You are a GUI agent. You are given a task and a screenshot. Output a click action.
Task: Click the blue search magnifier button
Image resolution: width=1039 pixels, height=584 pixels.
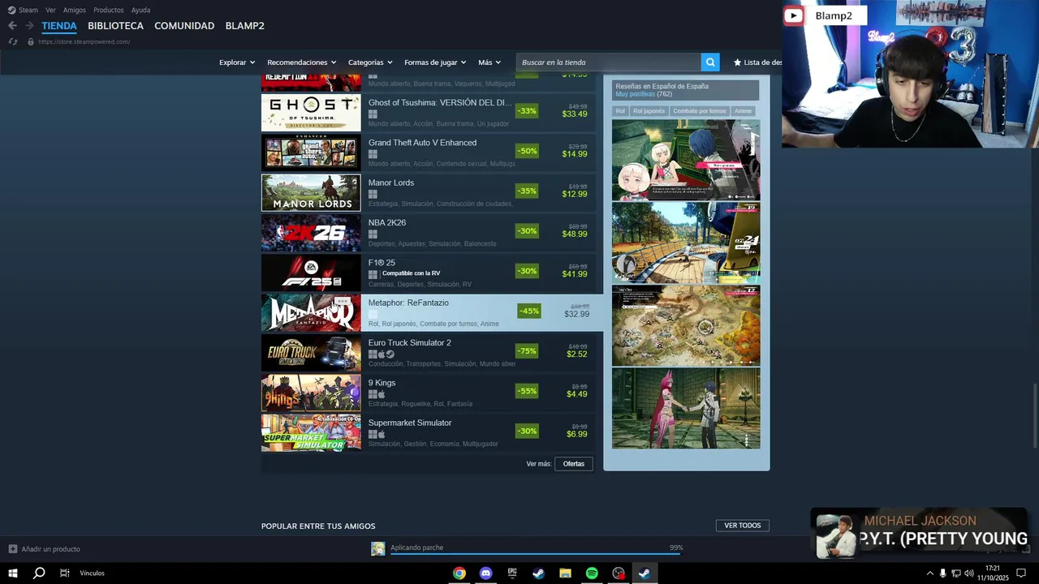coord(710,62)
